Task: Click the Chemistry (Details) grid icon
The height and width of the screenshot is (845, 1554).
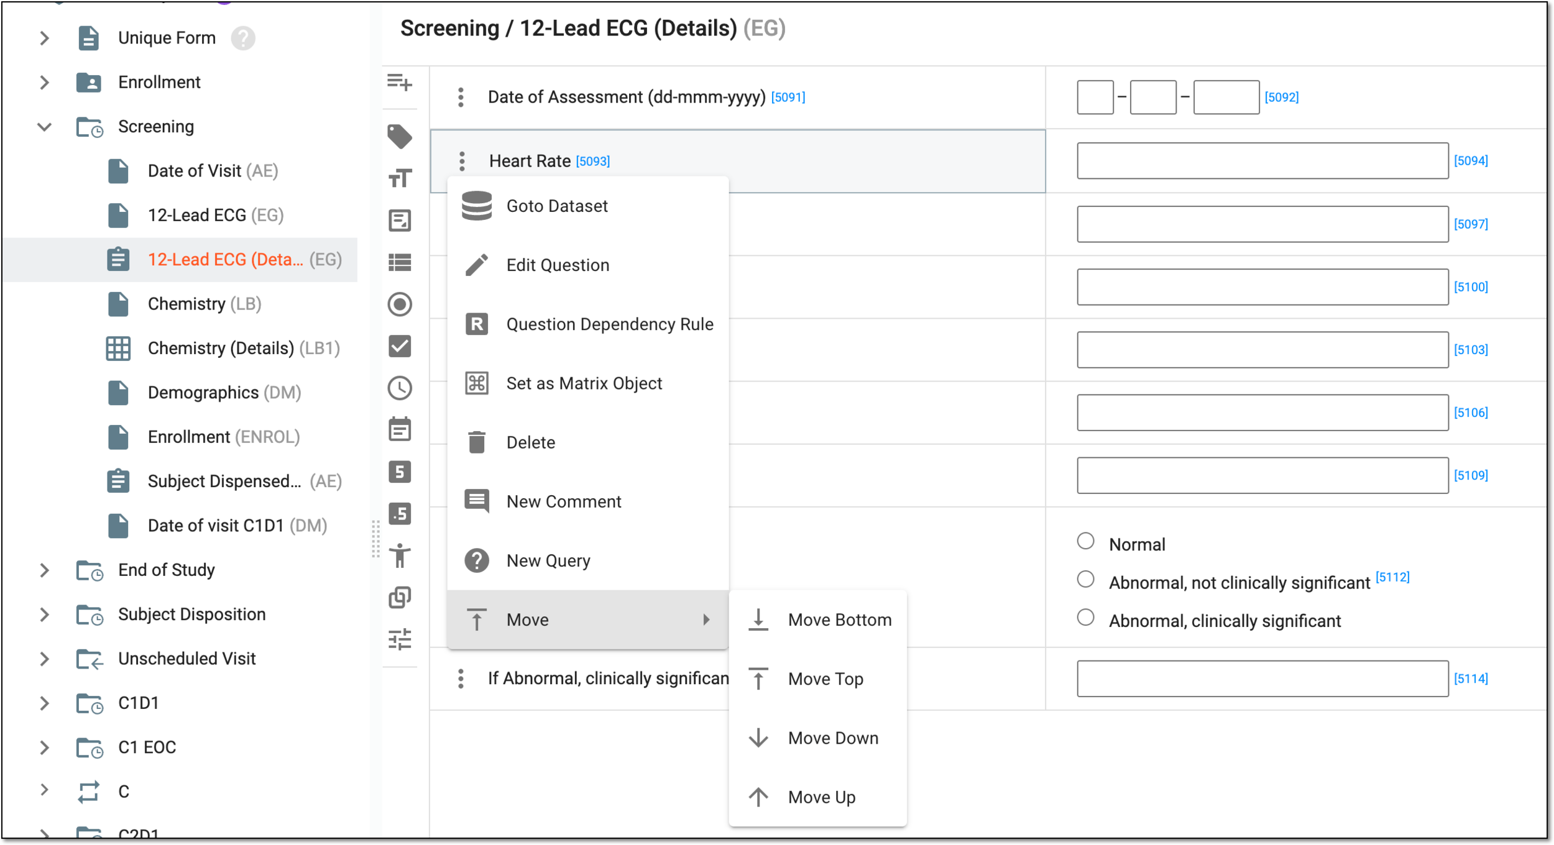Action: [x=118, y=349]
